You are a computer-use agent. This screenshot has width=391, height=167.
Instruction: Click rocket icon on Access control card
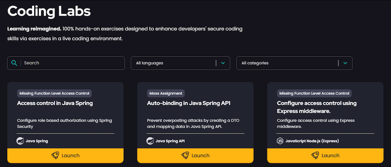coord(55,155)
